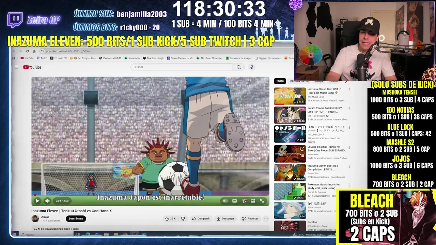Open YouTube hamburger guide menu
The width and height of the screenshot is (436, 245).
(x=16, y=67)
